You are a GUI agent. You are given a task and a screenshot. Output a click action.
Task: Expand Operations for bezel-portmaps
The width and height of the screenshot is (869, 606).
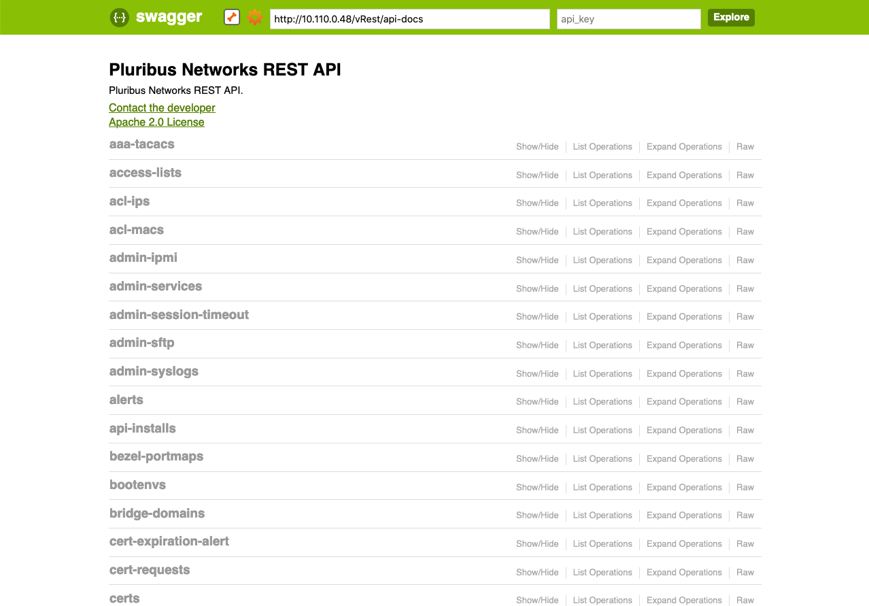(684, 459)
